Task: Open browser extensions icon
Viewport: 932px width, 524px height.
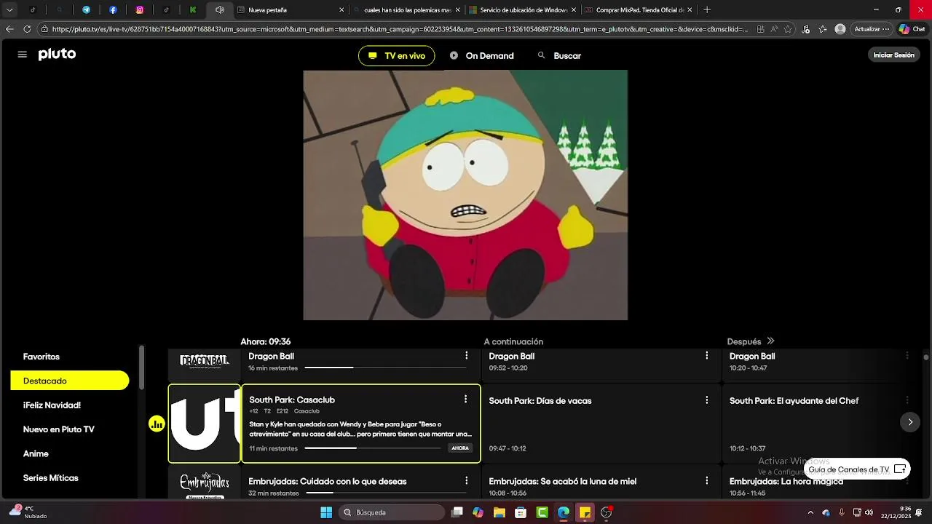Action: pos(805,29)
